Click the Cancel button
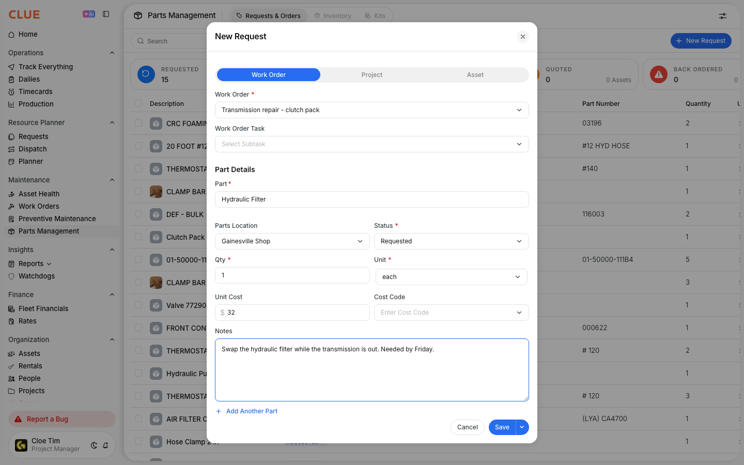 tap(468, 427)
